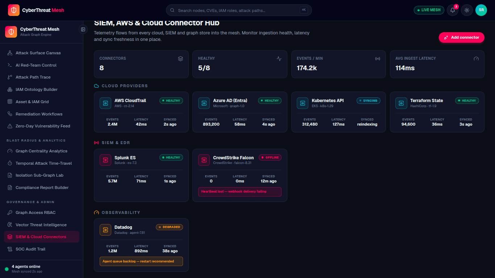Click the cloud icon beside Cloud Providers

tap(96, 86)
